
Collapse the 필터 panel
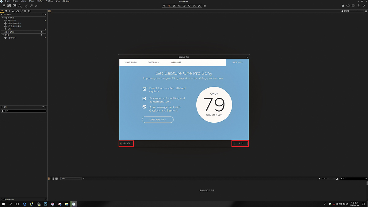click(2, 107)
